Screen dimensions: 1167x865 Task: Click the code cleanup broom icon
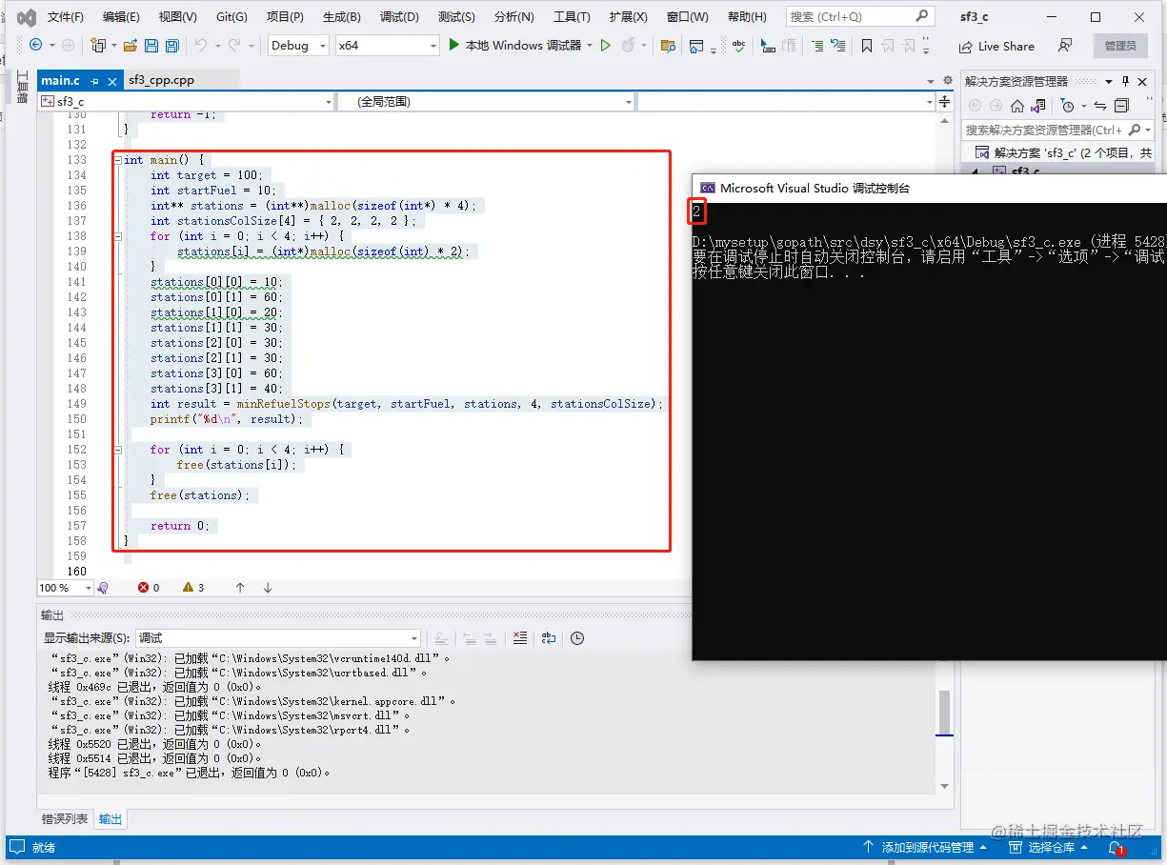tap(103, 588)
